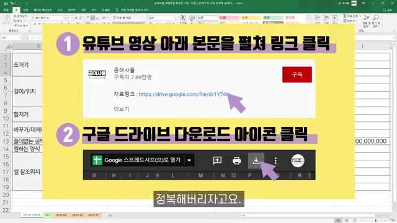Click the conditional formatting icon
397x223 pixels.
pyautogui.click(x=183, y=18)
